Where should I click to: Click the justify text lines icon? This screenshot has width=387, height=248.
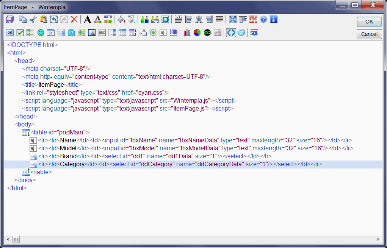click(x=219, y=19)
